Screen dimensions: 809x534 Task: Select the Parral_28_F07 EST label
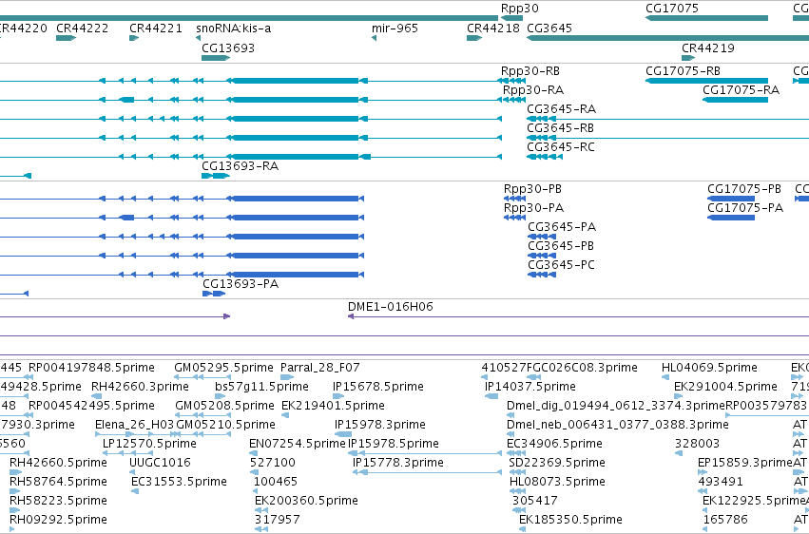click(x=319, y=368)
